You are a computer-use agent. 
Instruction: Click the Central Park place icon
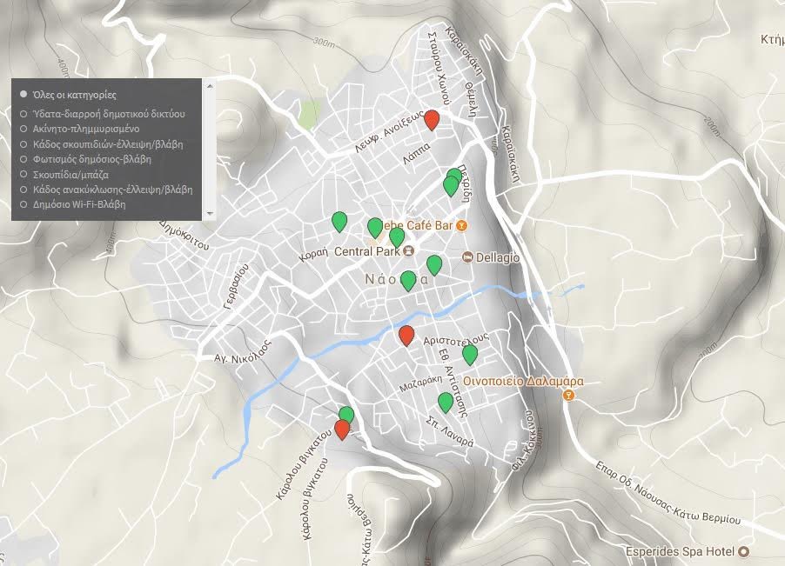(x=408, y=252)
